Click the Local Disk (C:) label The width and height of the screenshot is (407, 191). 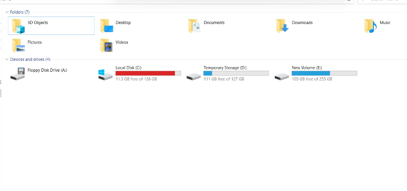pos(129,67)
